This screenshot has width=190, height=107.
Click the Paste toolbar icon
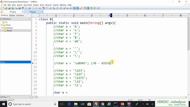pyautogui.click(x=37, y=8)
